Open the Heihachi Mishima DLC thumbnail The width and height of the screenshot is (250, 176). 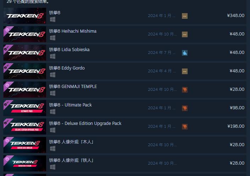click(x=25, y=34)
